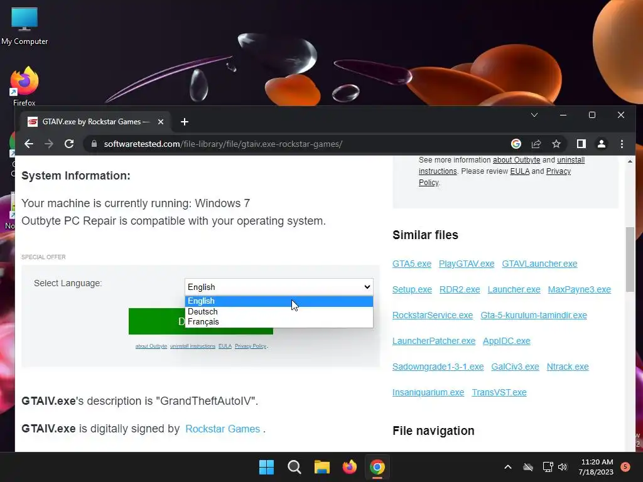Screen dimensions: 643x482
Task: Open the TransVST.exe link
Action: tap(499, 392)
